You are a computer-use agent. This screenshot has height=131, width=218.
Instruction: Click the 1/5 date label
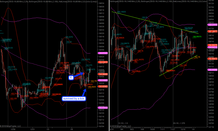pyautogui.click(x=71, y=129)
